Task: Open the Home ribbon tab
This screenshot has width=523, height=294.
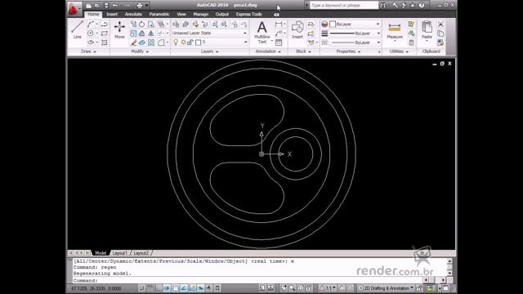Action: pos(93,15)
